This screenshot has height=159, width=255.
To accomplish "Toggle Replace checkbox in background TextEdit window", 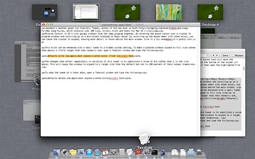I will [233, 55].
